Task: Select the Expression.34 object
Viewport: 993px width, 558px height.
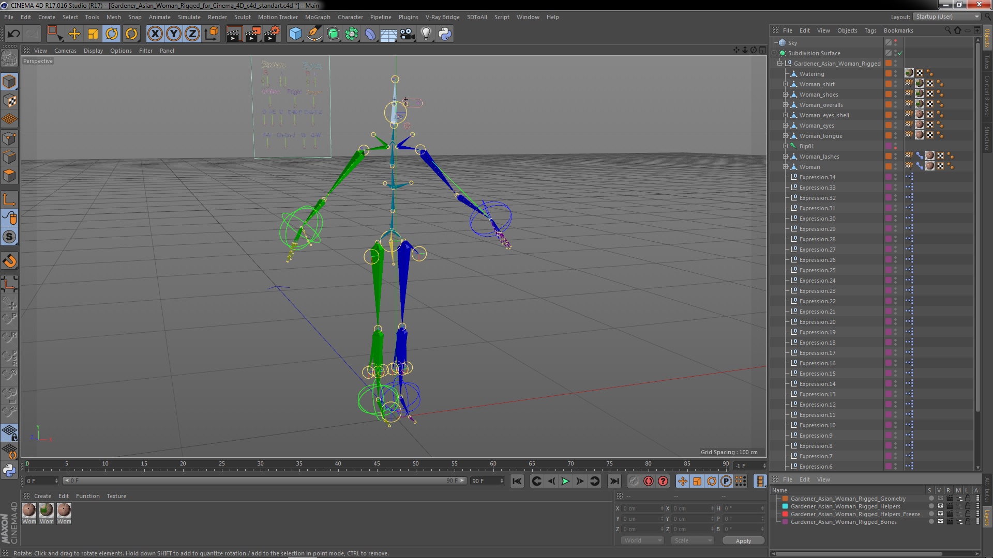Action: pos(817,177)
